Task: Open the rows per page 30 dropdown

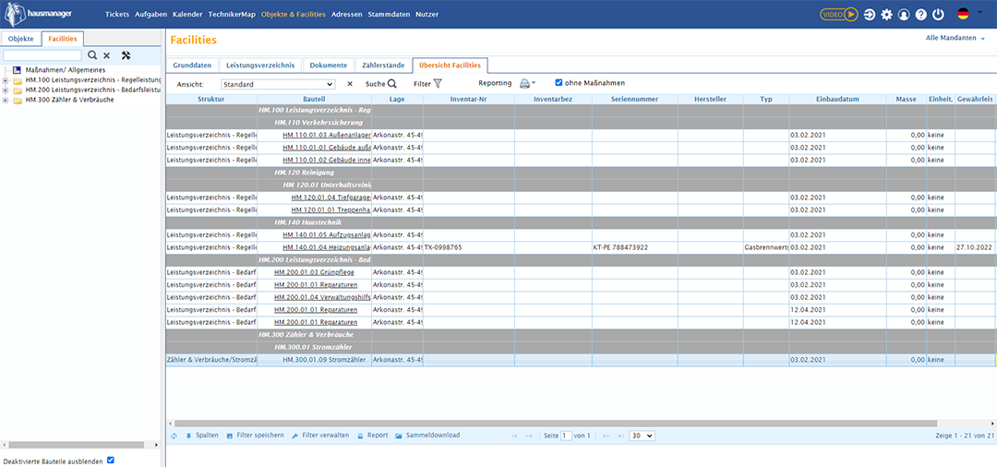Action: pyautogui.click(x=642, y=436)
